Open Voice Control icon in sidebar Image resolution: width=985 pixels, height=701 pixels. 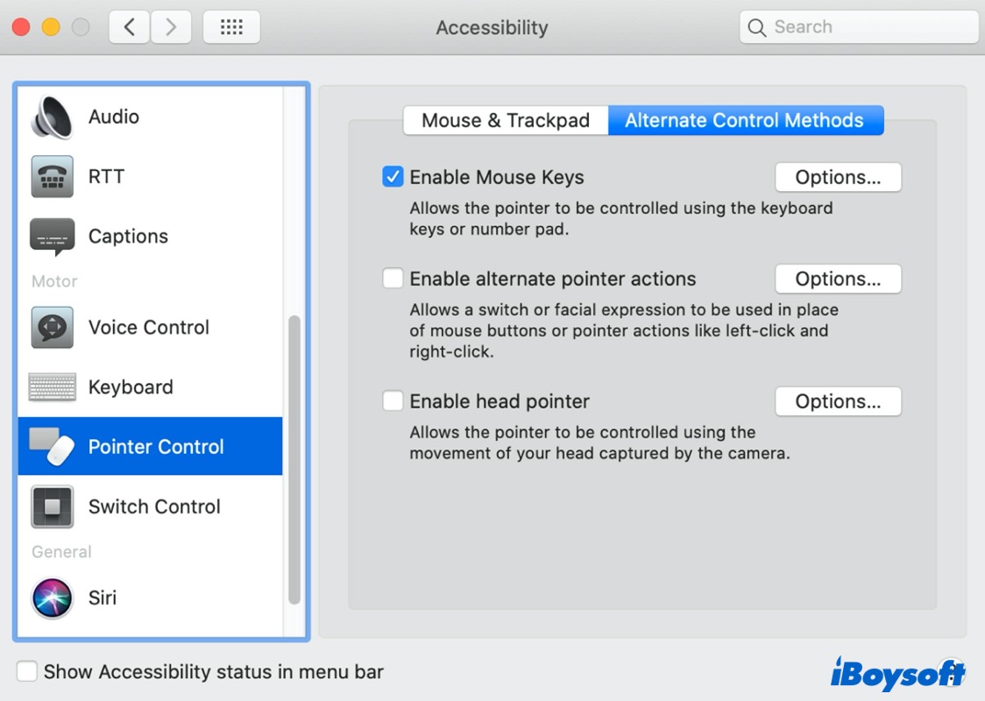point(52,328)
